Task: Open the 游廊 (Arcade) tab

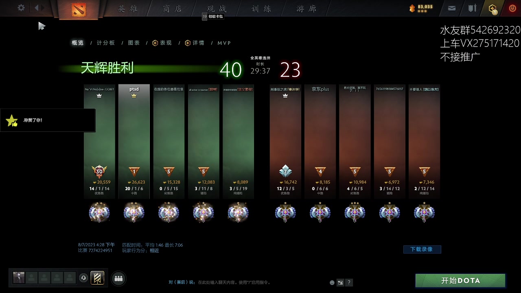Action: point(306,9)
